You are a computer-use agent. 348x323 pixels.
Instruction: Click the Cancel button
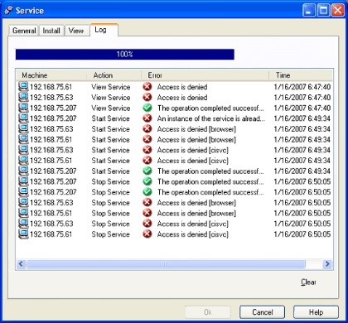click(262, 312)
